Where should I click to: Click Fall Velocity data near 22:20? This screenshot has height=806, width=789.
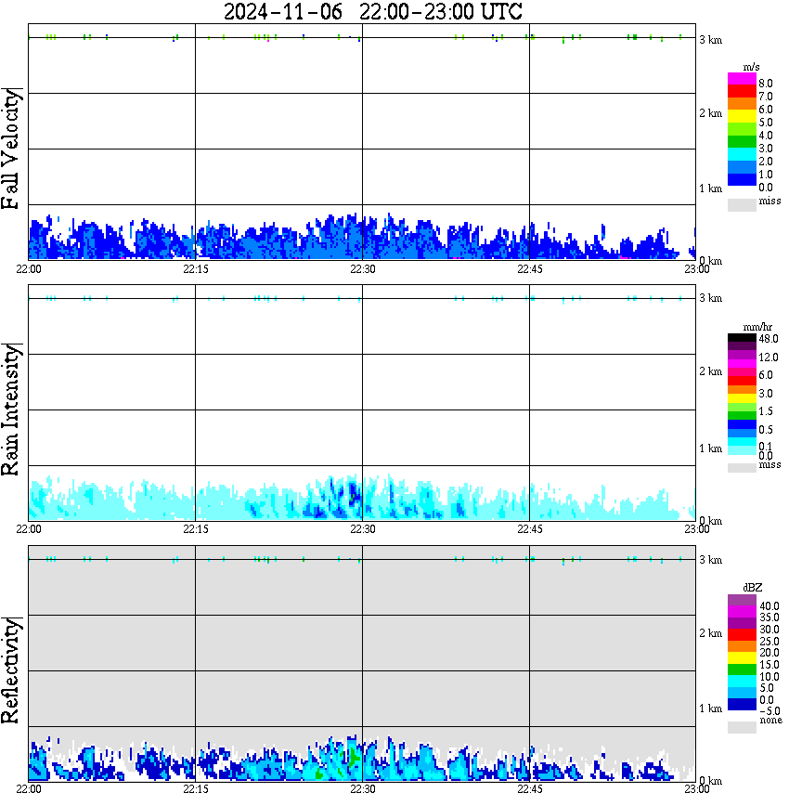[x=252, y=244]
